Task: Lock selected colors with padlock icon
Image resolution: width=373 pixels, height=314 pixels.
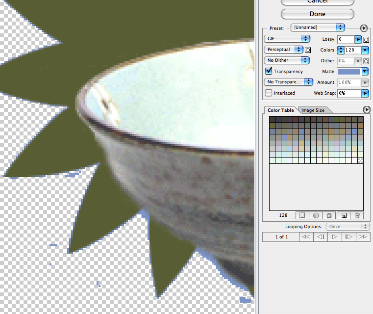Action: coord(329,215)
